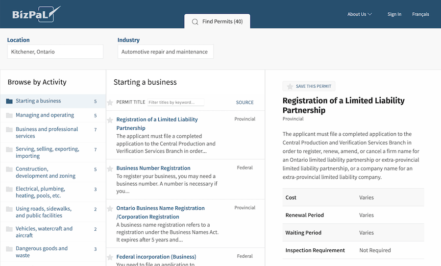Click Provincial source beside Limited Liability Partnership row

[x=245, y=119]
